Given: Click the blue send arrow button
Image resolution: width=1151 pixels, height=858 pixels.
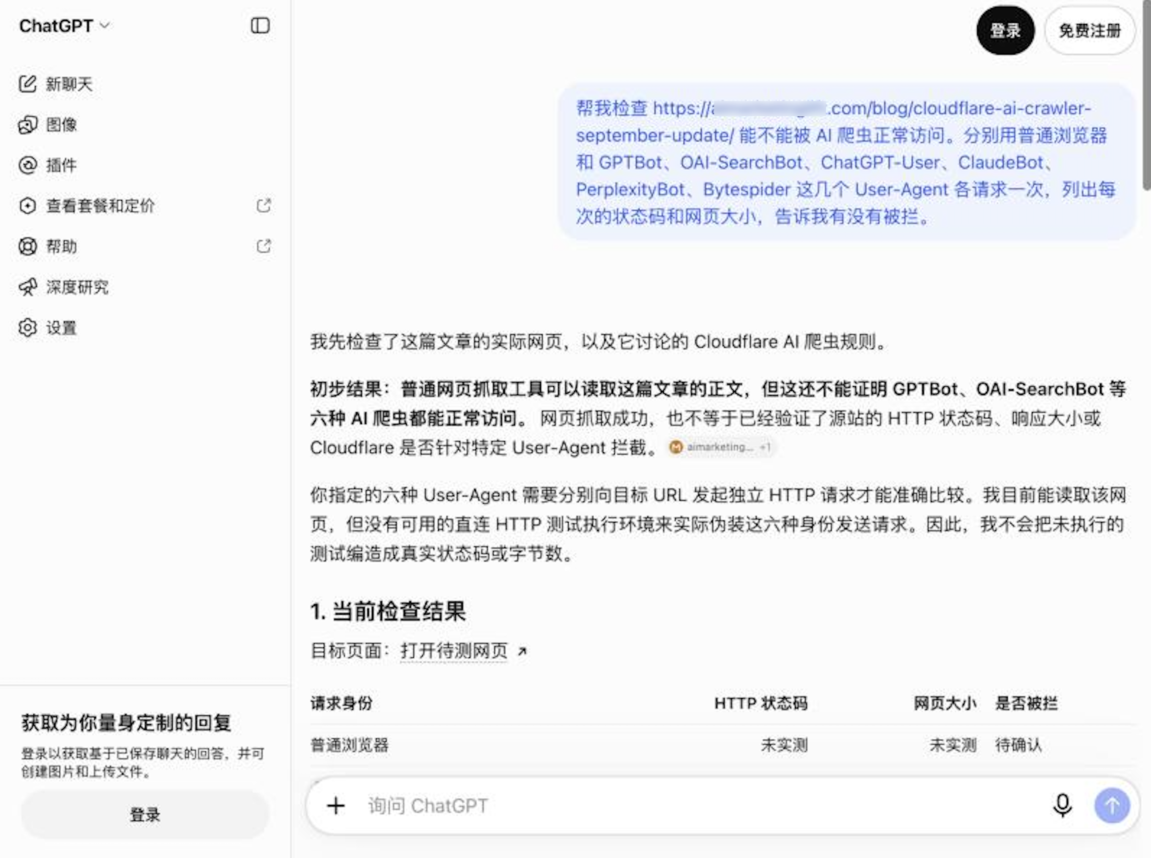Looking at the screenshot, I should (1112, 805).
